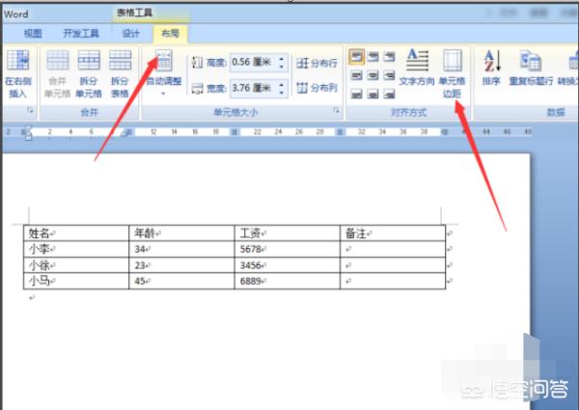Select center-middle cell alignment option
This screenshot has height=410, width=579.
[372, 75]
